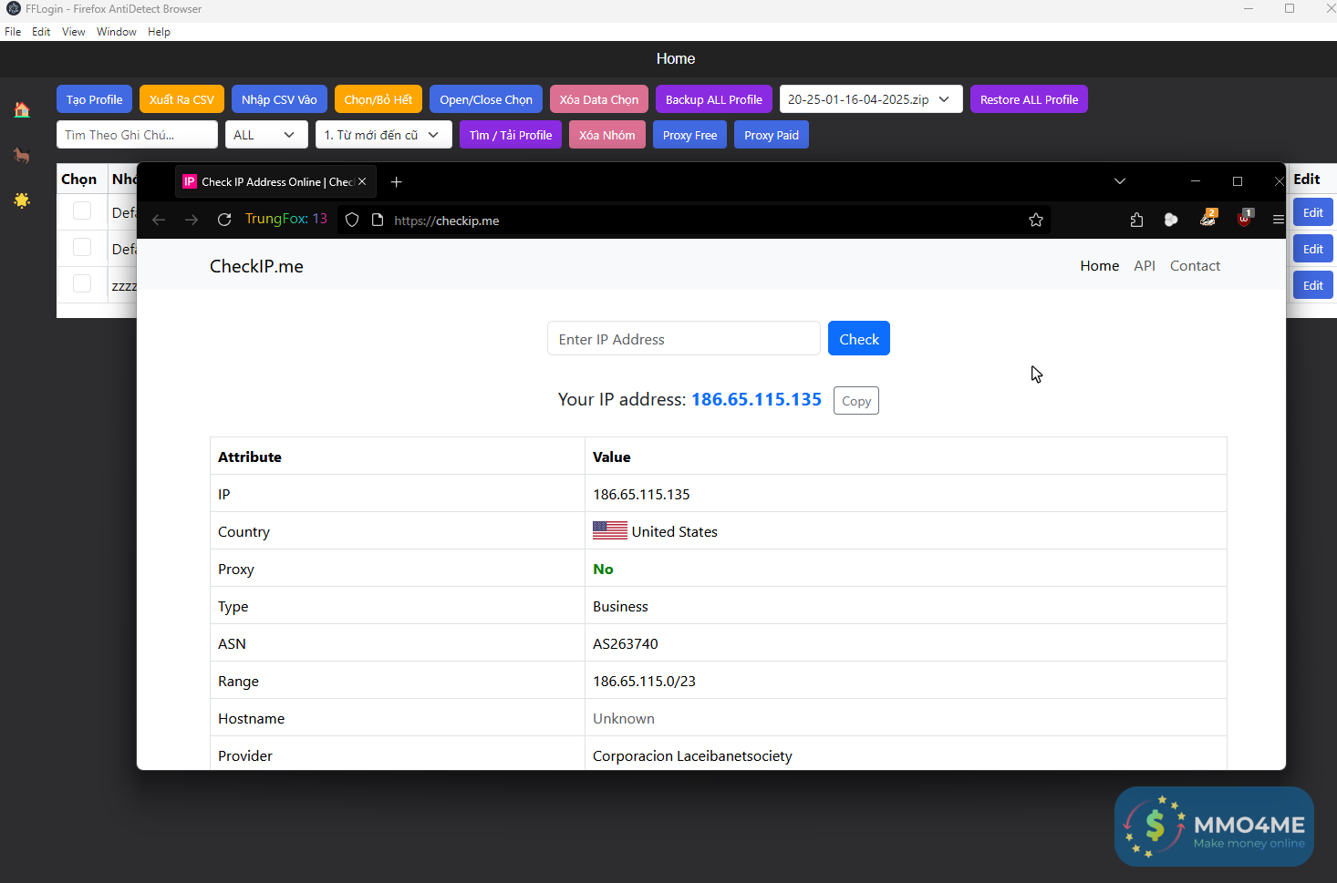Click the Chọn/Bỏ Hết button
The width and height of the screenshot is (1337, 883).
tap(378, 99)
